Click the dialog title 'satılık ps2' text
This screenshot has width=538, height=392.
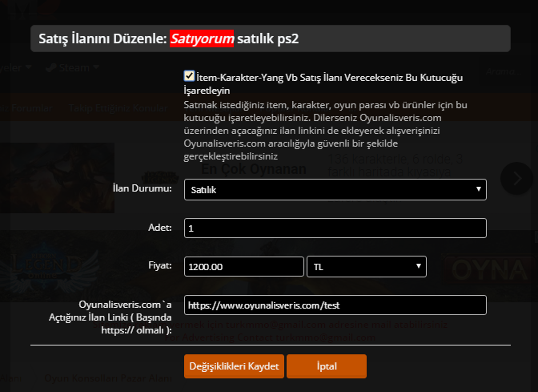[x=268, y=38]
